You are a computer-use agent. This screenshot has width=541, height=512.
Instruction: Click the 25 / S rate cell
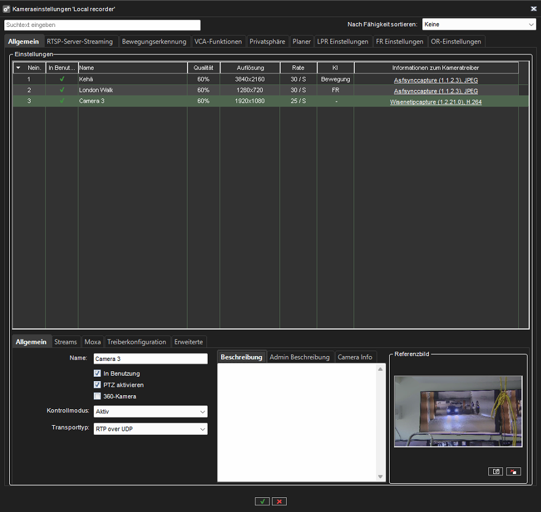tap(298, 101)
